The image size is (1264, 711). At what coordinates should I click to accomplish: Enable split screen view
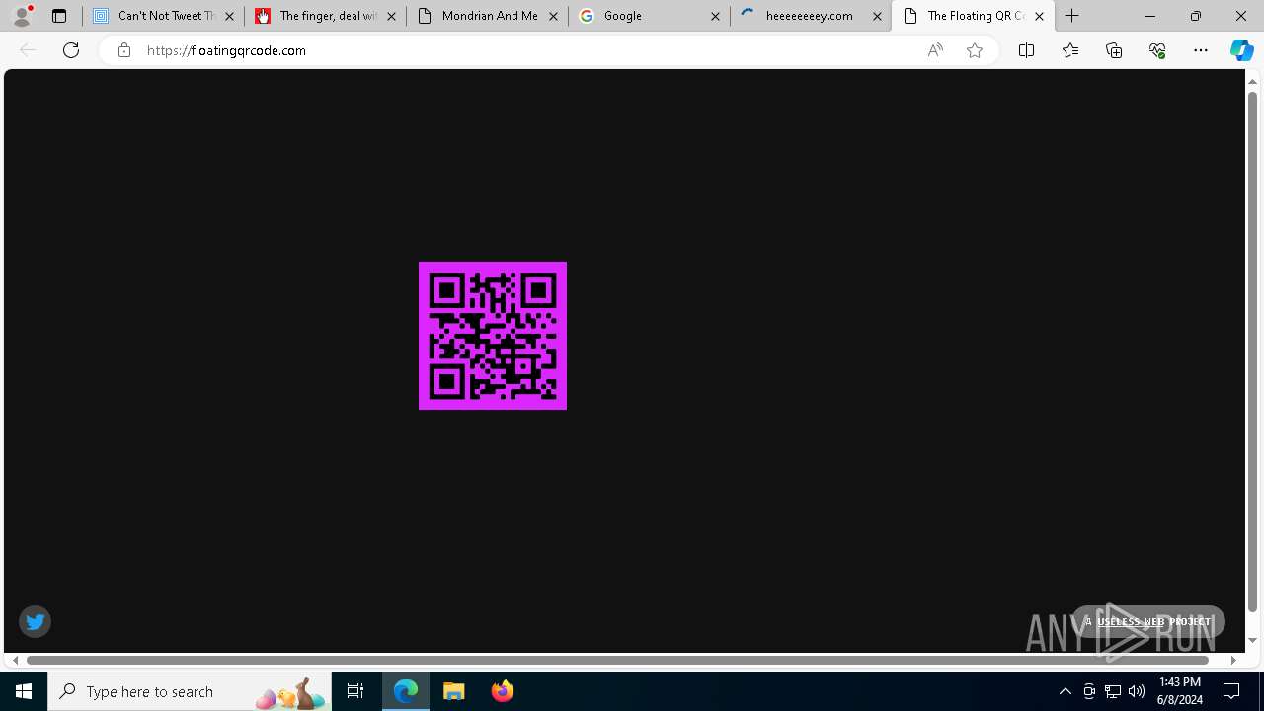1026,50
